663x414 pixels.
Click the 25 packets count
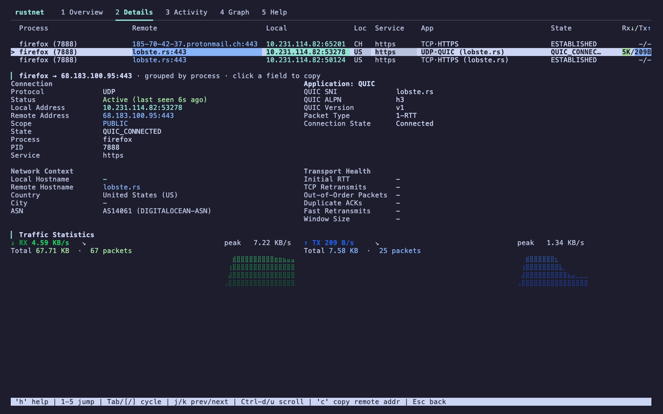(x=400, y=251)
